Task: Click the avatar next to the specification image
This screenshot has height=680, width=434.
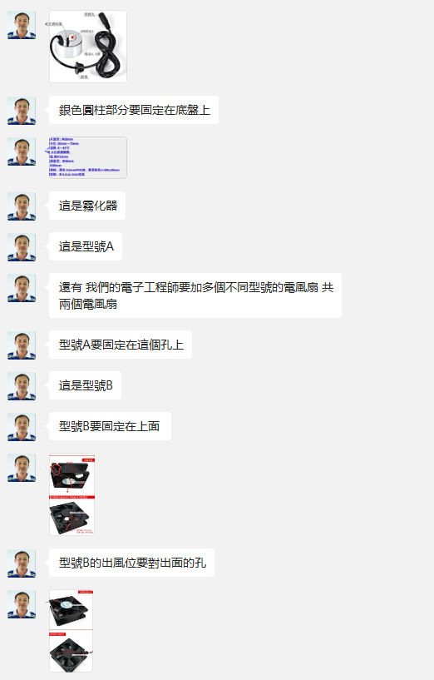Action: click(22, 151)
